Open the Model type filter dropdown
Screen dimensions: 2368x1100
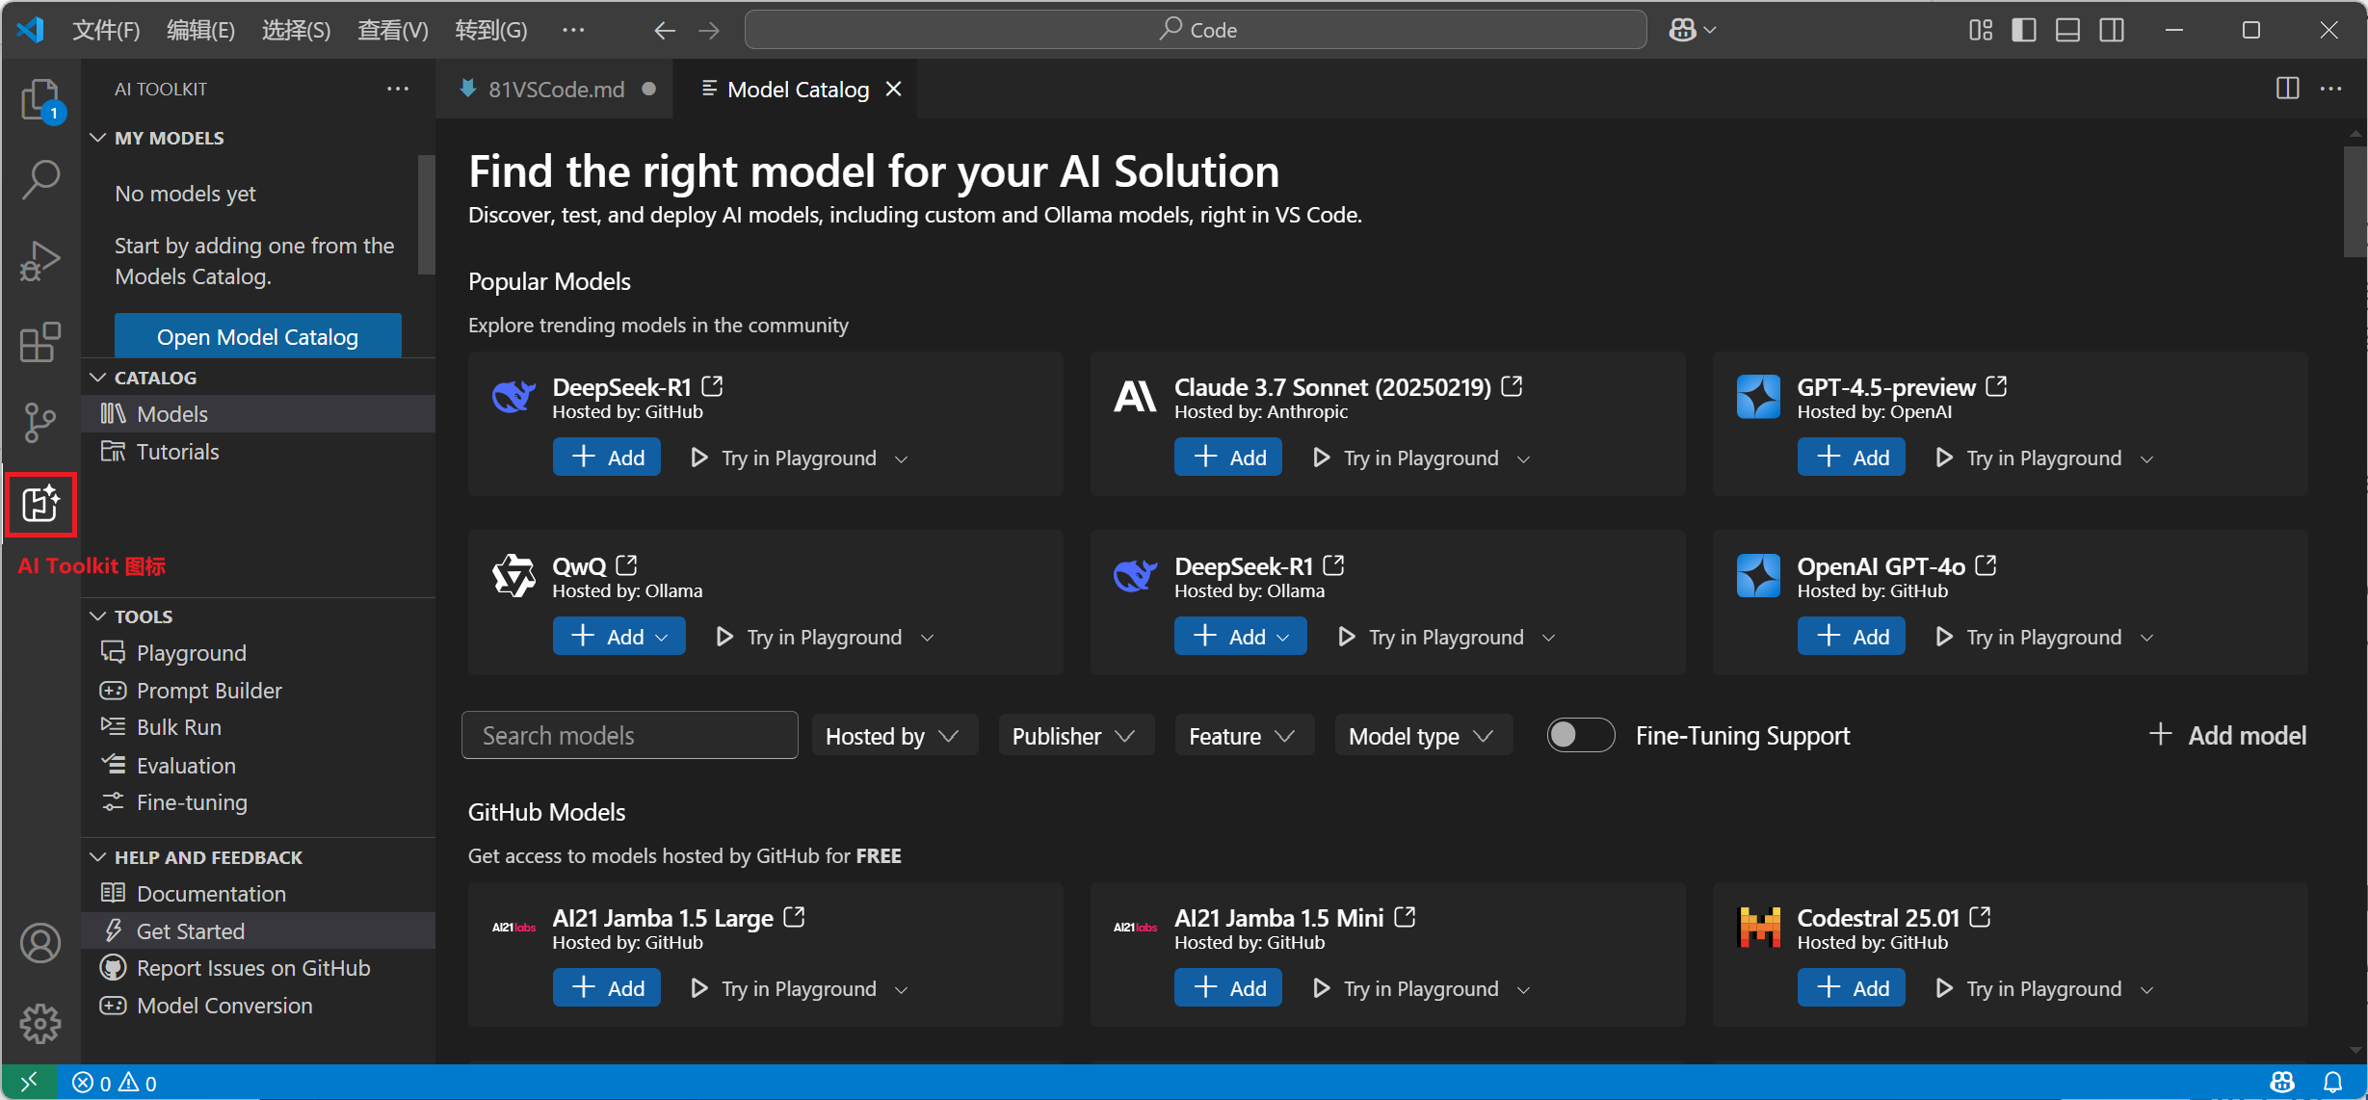[x=1421, y=736]
